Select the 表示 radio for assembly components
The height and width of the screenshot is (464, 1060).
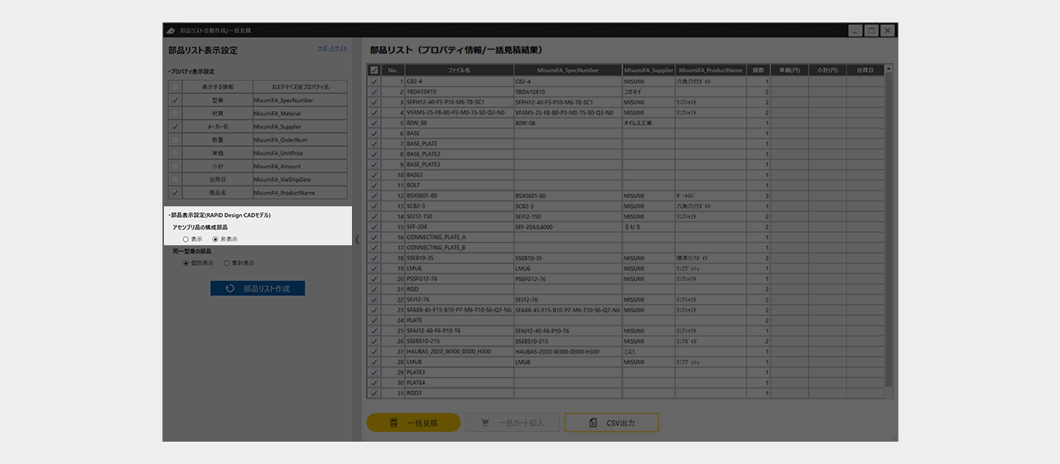coord(185,239)
